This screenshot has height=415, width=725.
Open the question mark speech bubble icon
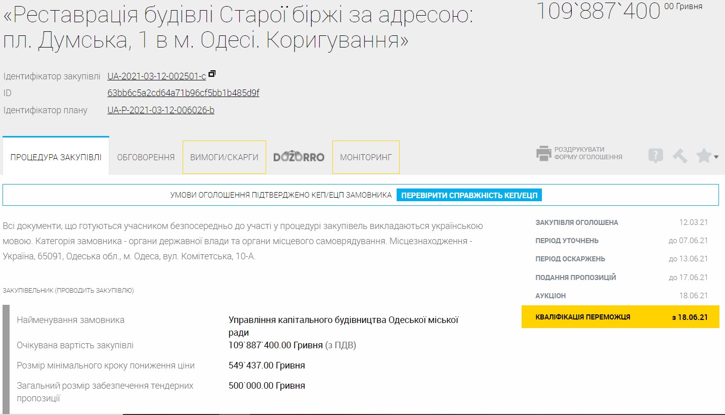click(x=655, y=156)
